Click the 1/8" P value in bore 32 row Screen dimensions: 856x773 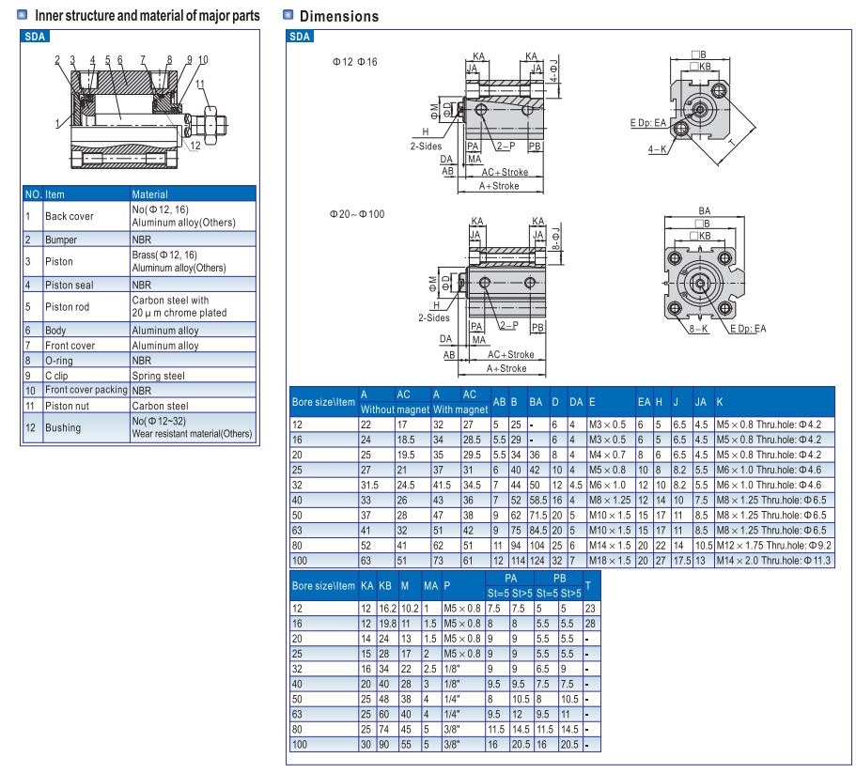click(x=463, y=669)
